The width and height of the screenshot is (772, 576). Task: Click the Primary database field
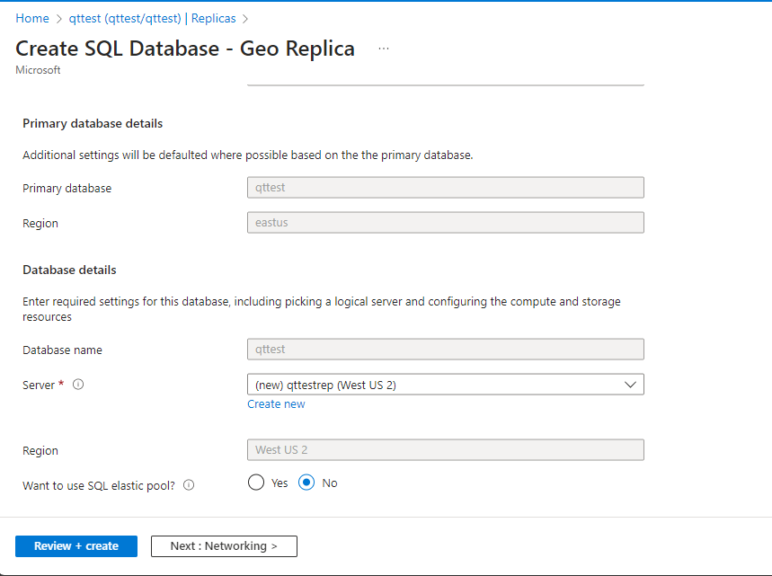(446, 188)
